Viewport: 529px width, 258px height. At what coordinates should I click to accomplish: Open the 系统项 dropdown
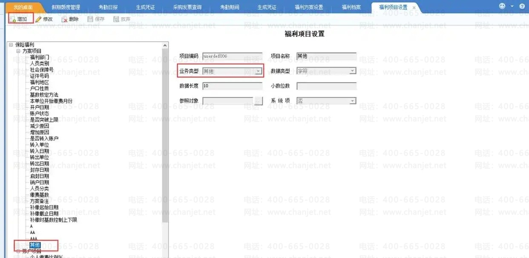click(x=352, y=101)
